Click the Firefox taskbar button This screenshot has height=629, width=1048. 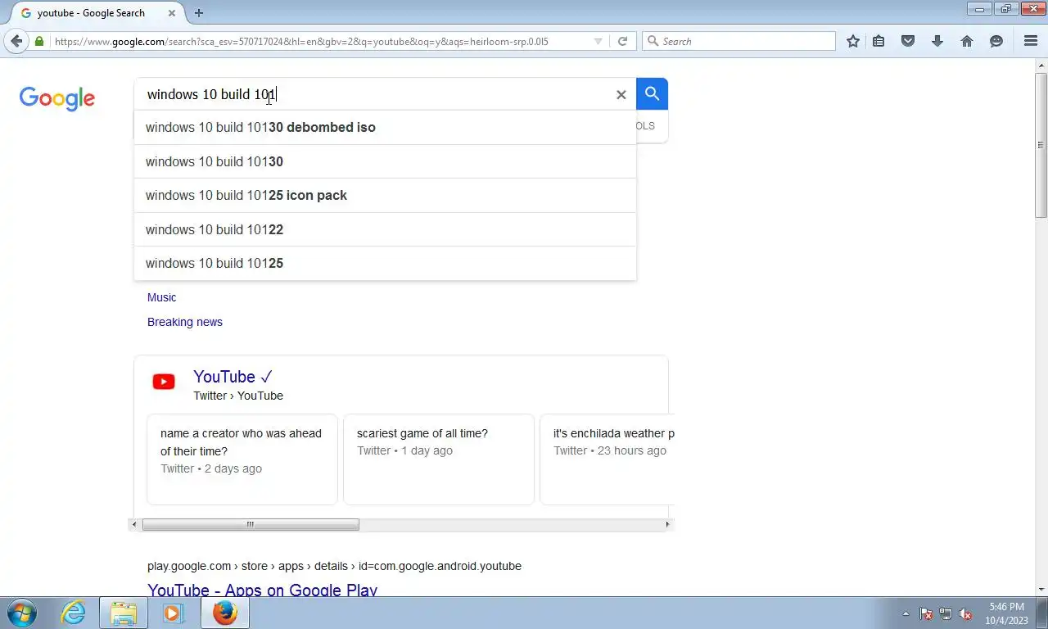tap(224, 613)
